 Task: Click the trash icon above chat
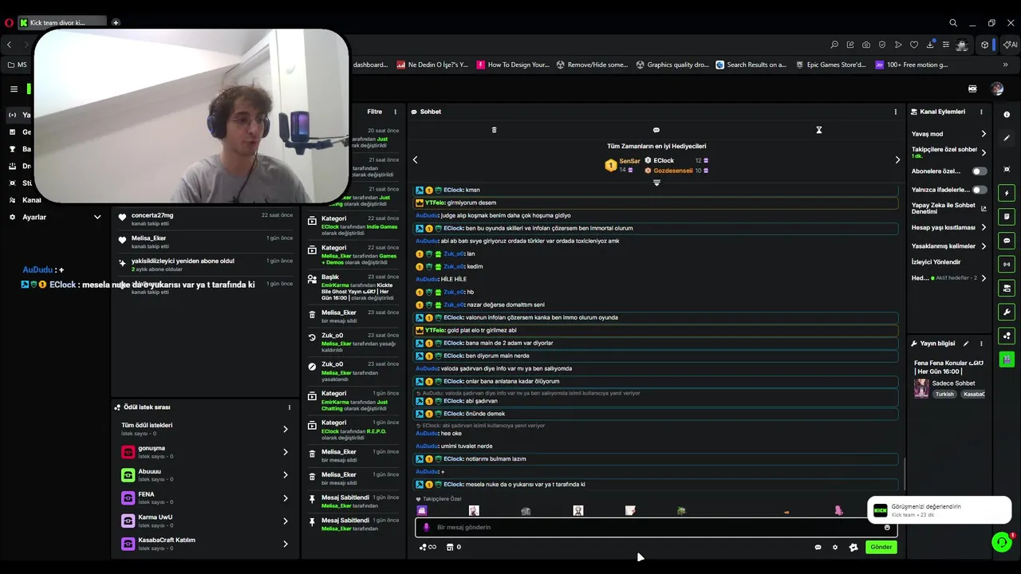coord(494,130)
